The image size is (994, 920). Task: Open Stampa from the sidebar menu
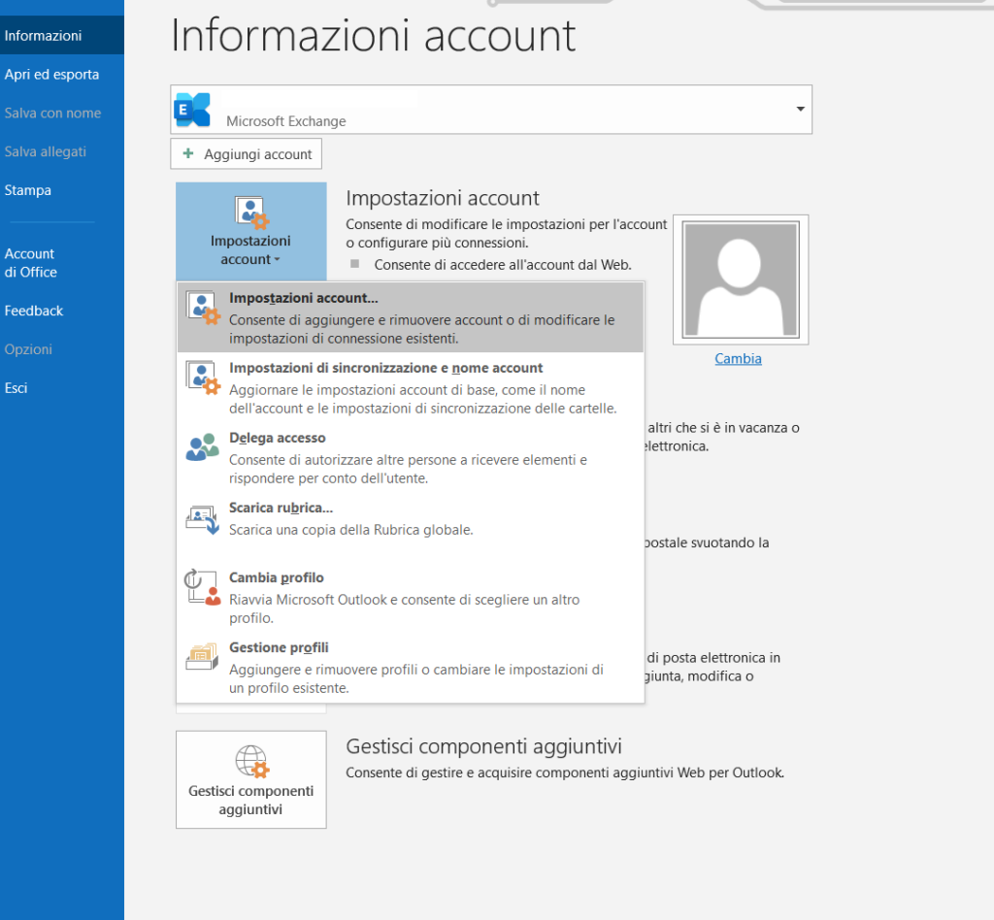pyautogui.click(x=27, y=190)
